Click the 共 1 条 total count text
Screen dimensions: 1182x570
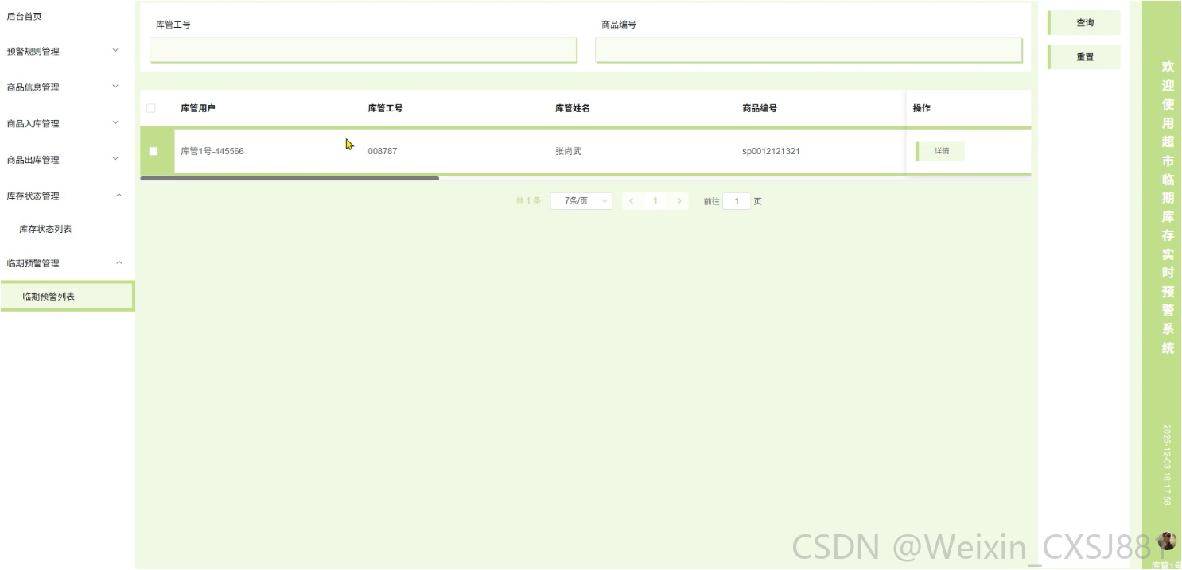point(528,201)
